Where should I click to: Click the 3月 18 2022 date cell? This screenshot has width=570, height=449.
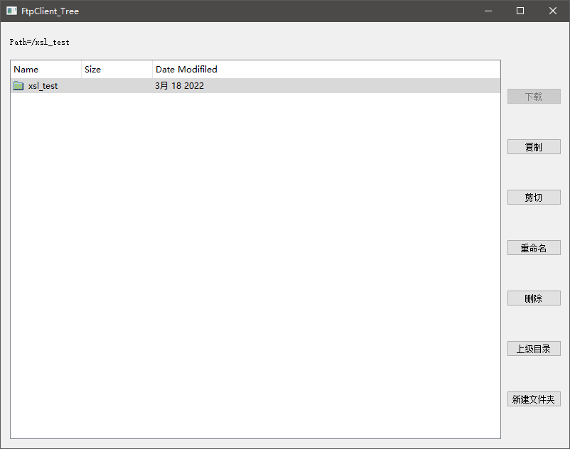179,86
